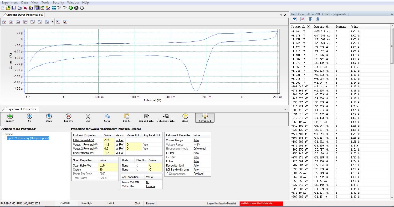Toggle Acquire at Hold for Vertex 1
The image size is (394, 207).
pos(145,144)
